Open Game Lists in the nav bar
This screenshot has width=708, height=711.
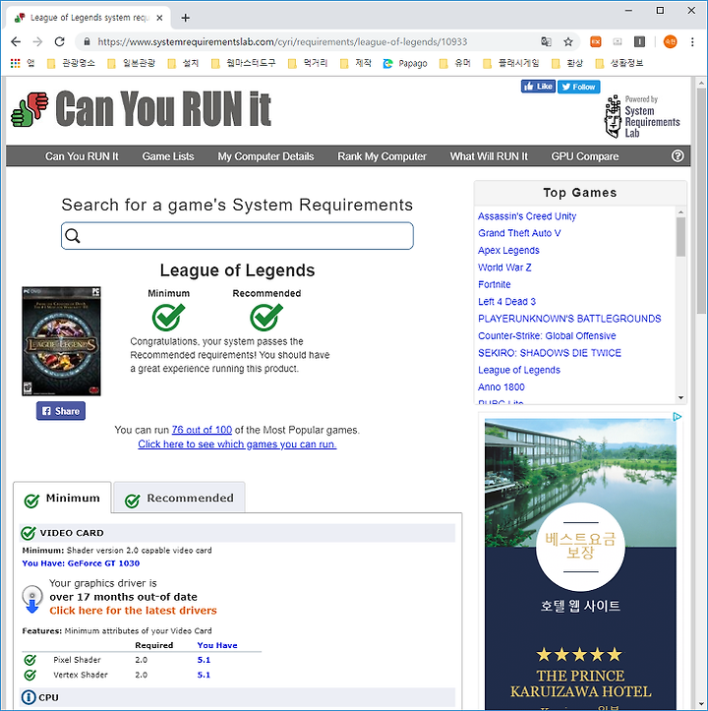click(168, 156)
